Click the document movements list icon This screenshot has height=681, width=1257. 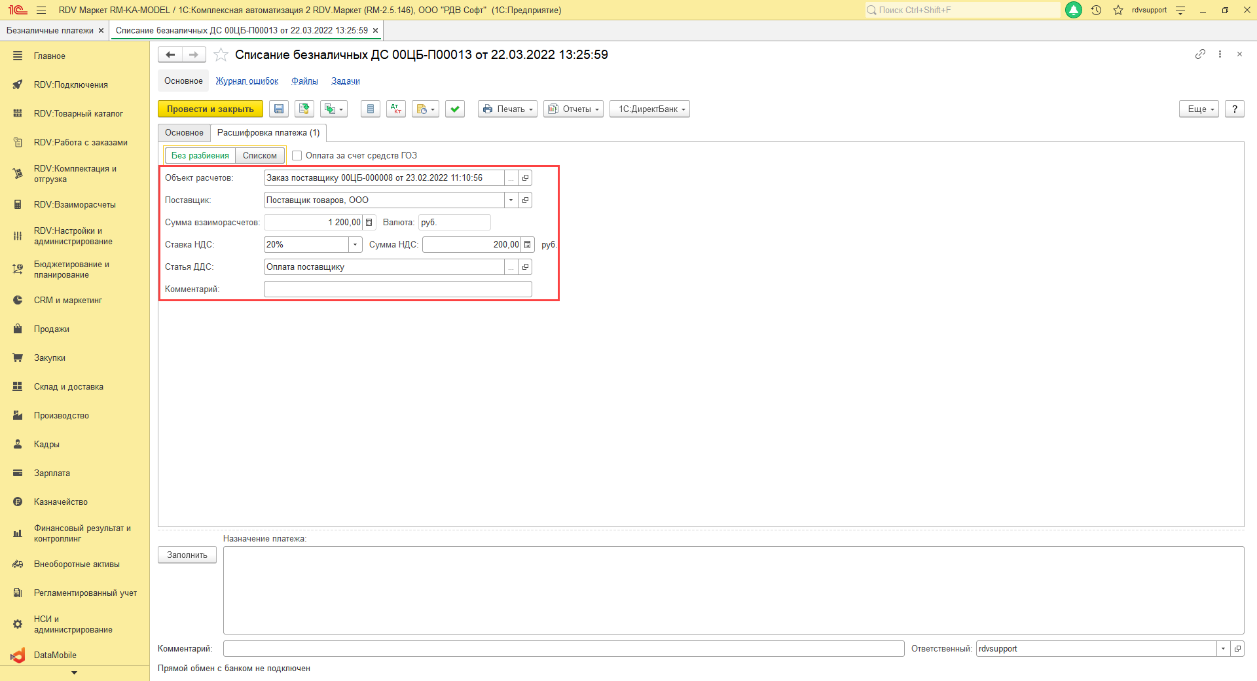[371, 109]
